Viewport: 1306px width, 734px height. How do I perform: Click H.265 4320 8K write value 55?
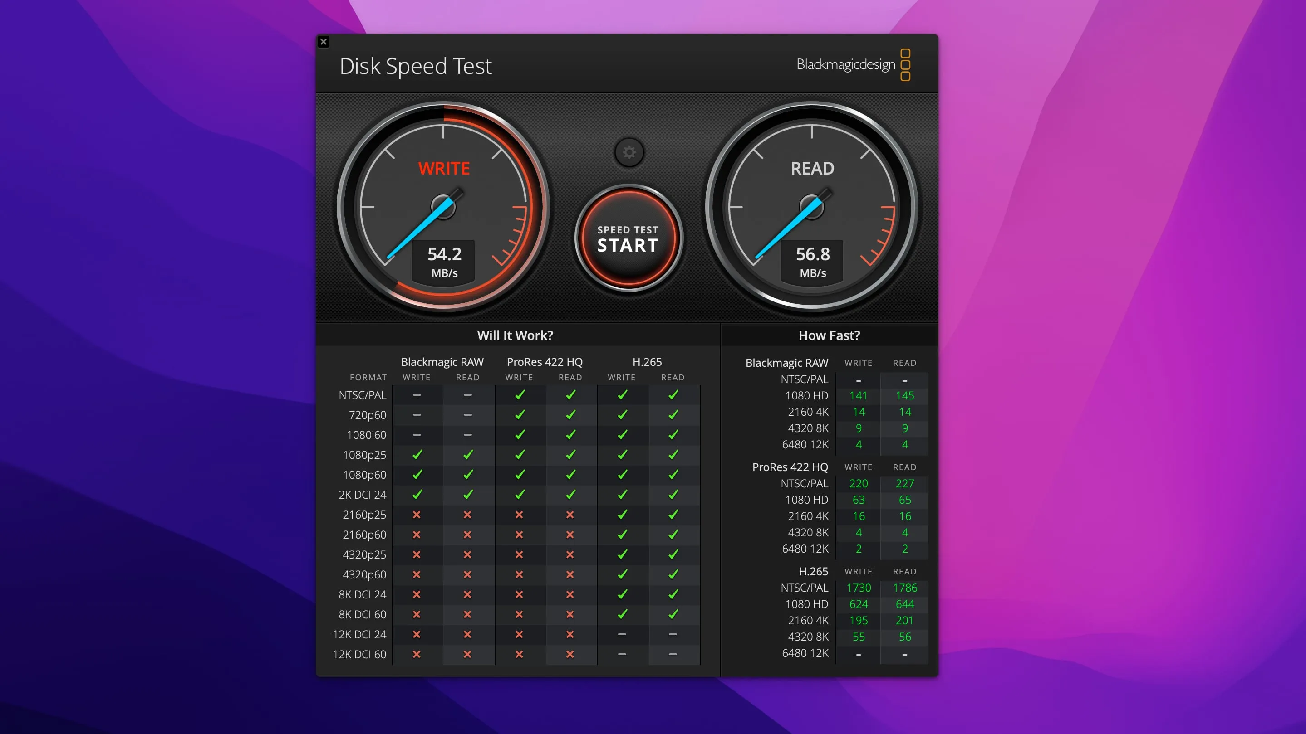pos(858,637)
